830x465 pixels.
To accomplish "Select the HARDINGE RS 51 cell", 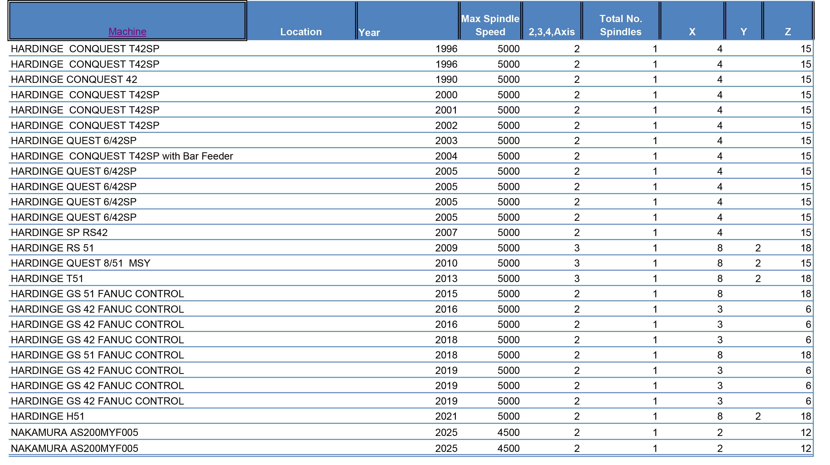I will (x=52, y=248).
